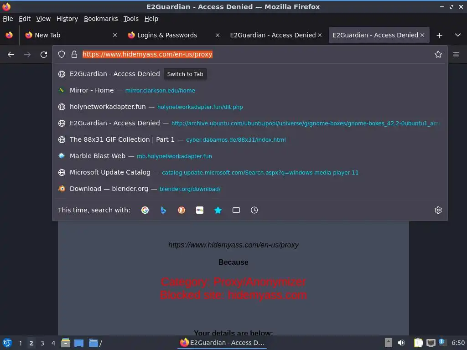Image resolution: width=467 pixels, height=350 pixels.
Task: Open the notification tray icon
Action: (x=442, y=342)
